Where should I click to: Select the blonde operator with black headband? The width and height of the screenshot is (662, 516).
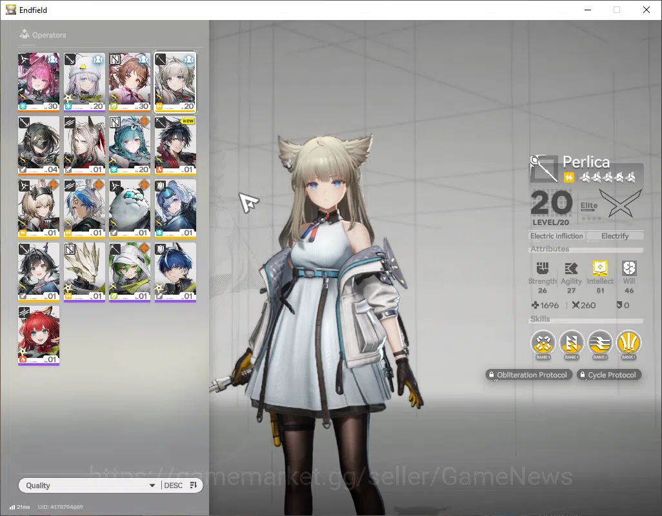39,209
